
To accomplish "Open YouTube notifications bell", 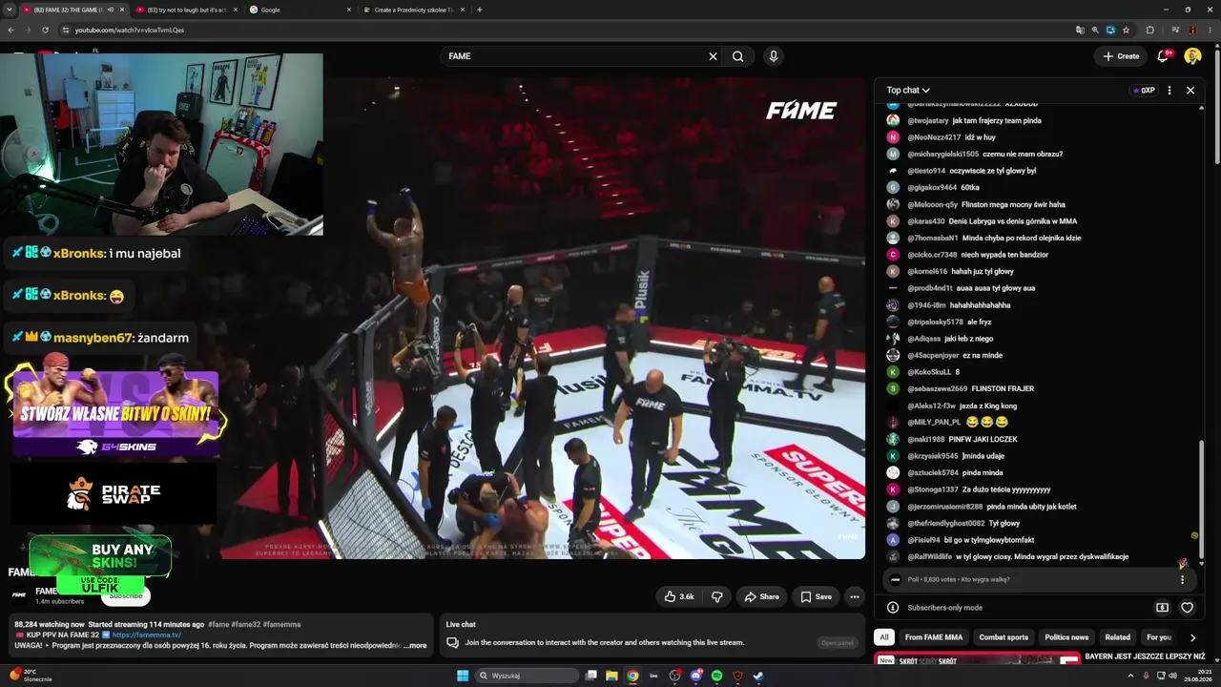I will 1163,56.
